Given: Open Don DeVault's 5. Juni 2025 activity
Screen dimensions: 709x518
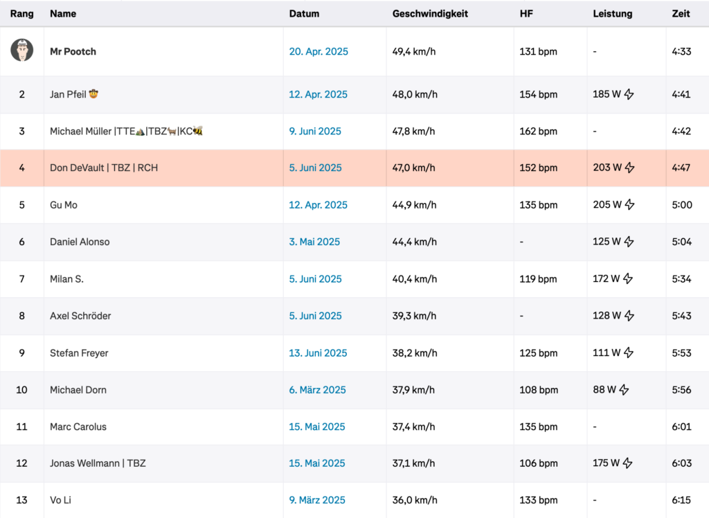Looking at the screenshot, I should coord(315,168).
